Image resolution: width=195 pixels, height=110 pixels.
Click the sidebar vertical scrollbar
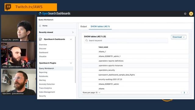pyautogui.click(x=75, y=60)
